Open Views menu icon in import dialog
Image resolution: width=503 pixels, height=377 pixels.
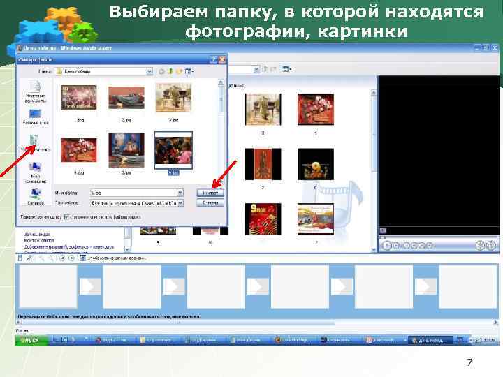(x=189, y=71)
